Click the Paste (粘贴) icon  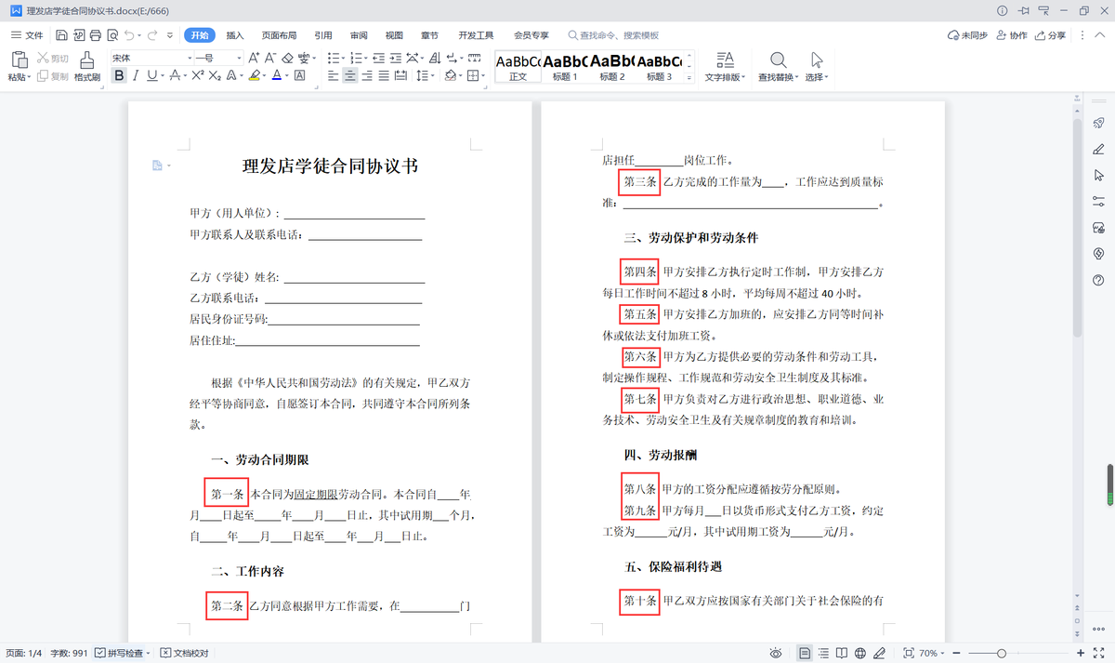(19, 60)
